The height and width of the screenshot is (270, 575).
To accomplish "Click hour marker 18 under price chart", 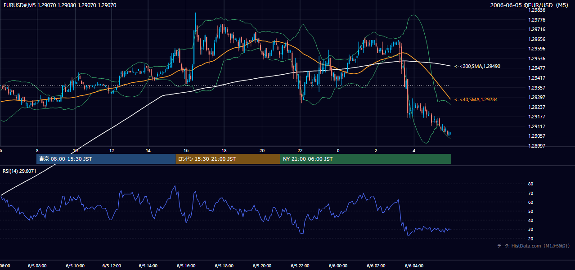I will [224, 151].
